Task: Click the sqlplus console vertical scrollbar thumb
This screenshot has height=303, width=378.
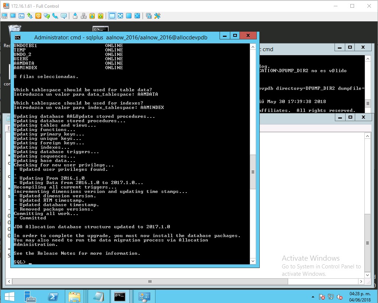Action: (253, 172)
